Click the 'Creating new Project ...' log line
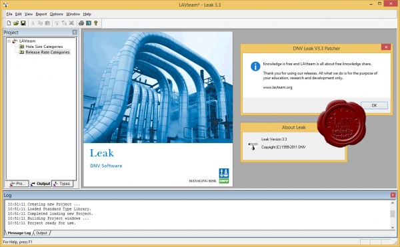The image size is (400, 247). pyautogui.click(x=43, y=204)
